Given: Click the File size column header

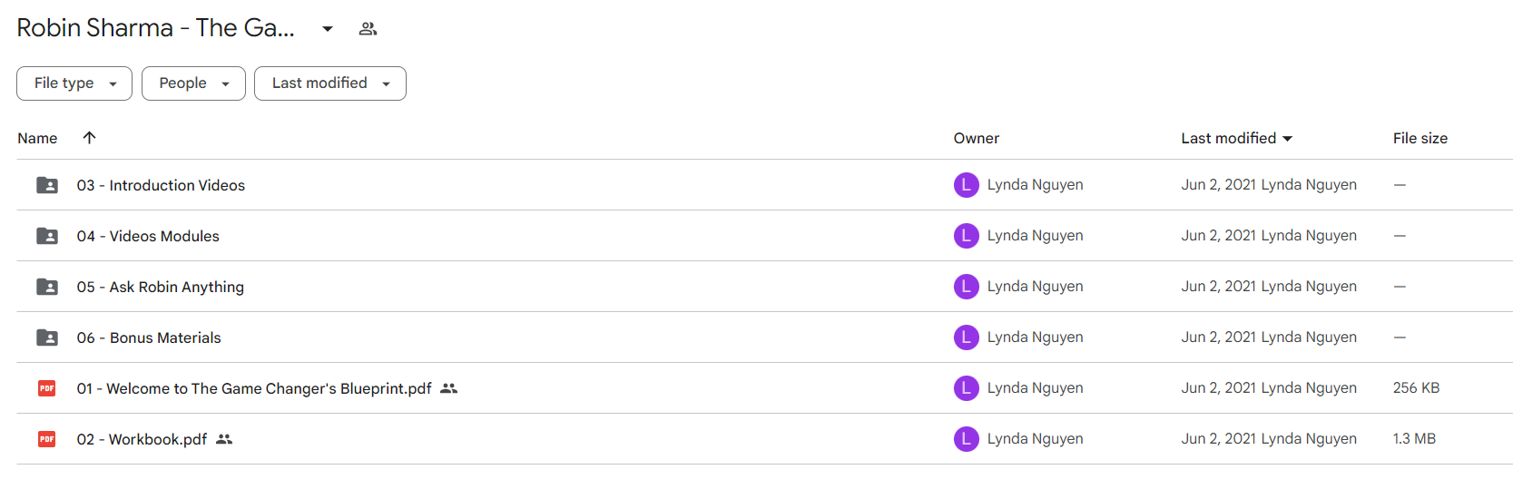Looking at the screenshot, I should [x=1420, y=139].
